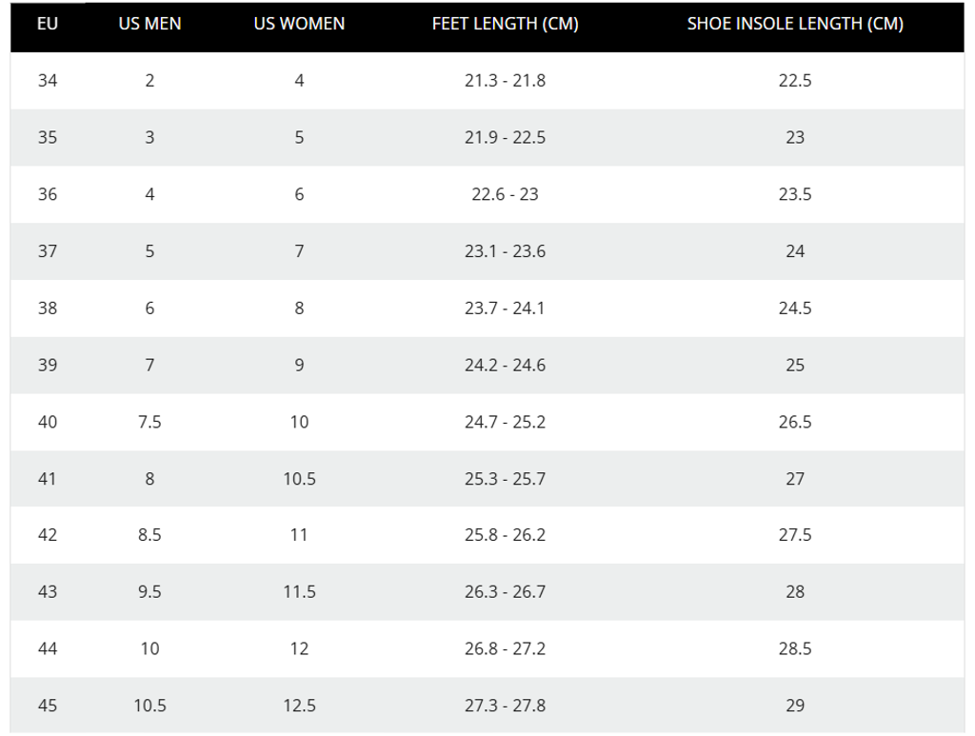The height and width of the screenshot is (736, 975).
Task: Click US men size 10 cell
Action: click(149, 648)
